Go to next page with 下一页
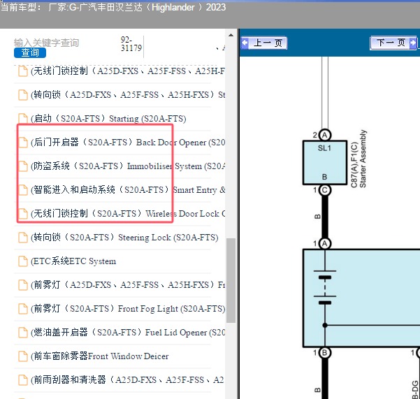This screenshot has width=420, height=399. click(393, 43)
